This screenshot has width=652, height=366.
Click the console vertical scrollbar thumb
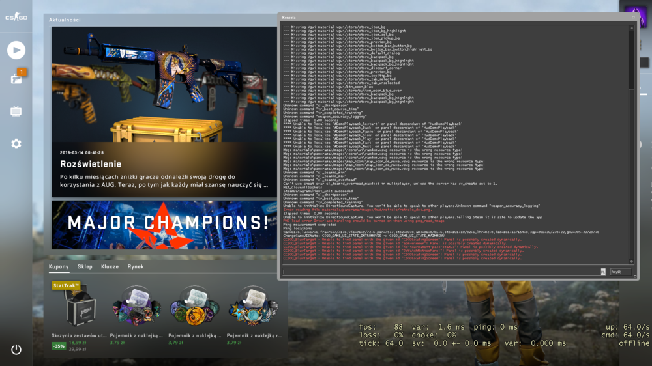[631, 59]
